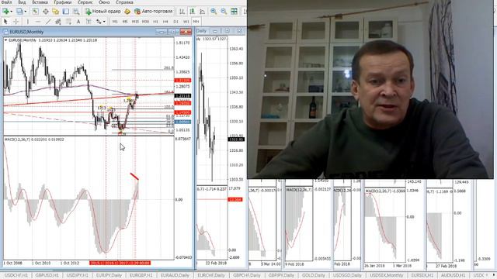
Task: Click the Profiles icon in the toolbar
Action: [x=19, y=12]
